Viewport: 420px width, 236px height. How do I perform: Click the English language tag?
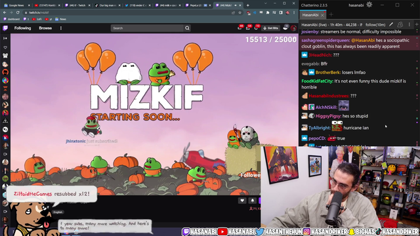(x=58, y=212)
